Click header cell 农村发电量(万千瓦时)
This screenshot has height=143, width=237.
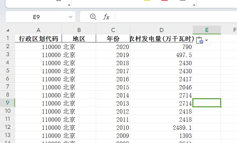click(x=161, y=38)
